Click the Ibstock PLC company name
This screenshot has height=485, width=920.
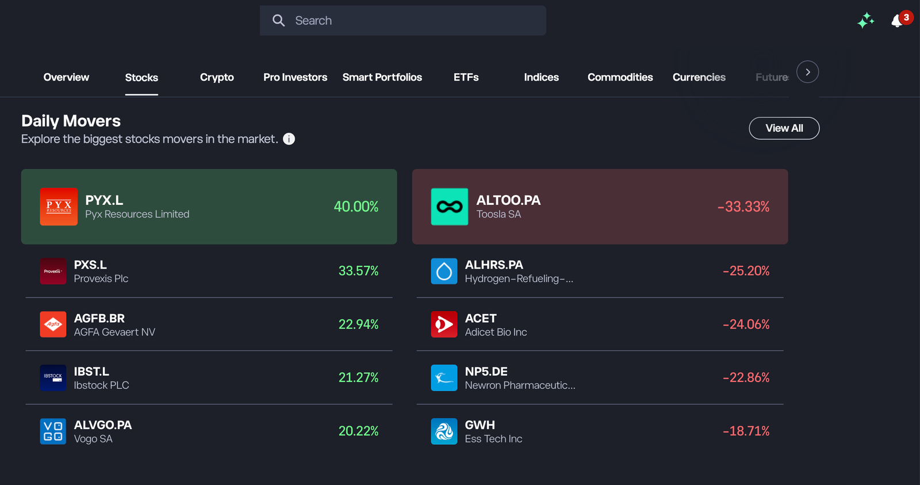point(101,385)
